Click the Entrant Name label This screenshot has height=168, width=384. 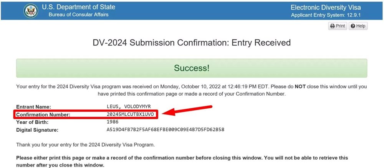coord(33,107)
